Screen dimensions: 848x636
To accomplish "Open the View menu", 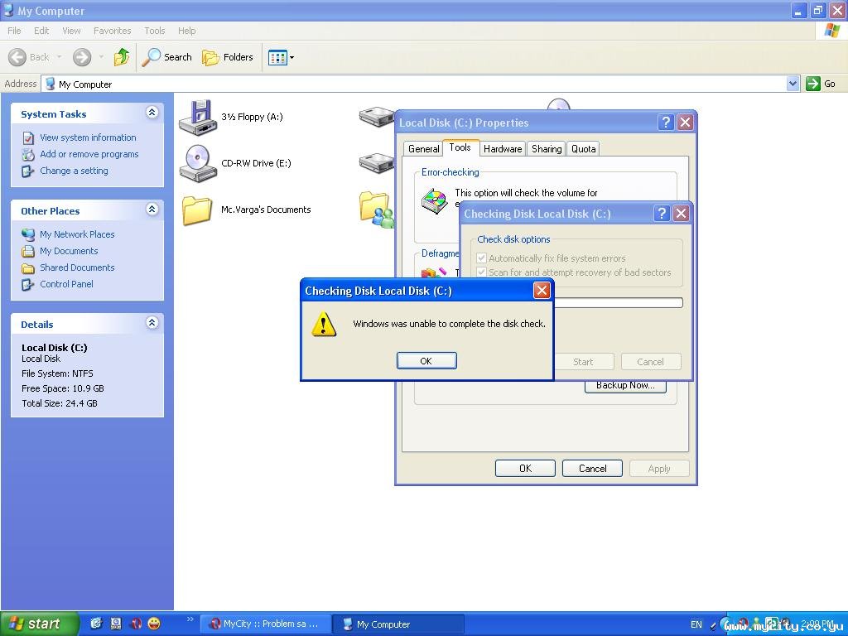I will pos(71,31).
